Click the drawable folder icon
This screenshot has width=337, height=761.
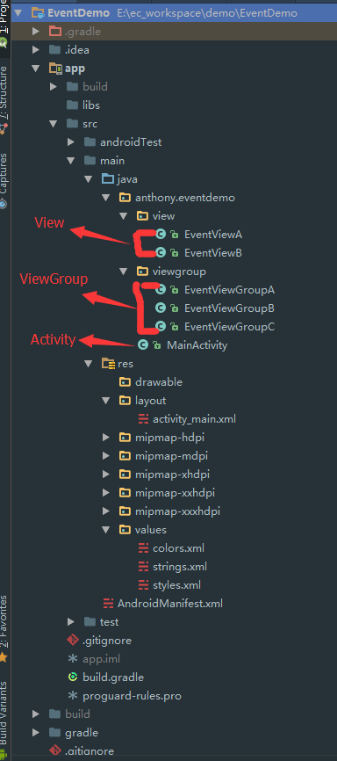(x=125, y=382)
